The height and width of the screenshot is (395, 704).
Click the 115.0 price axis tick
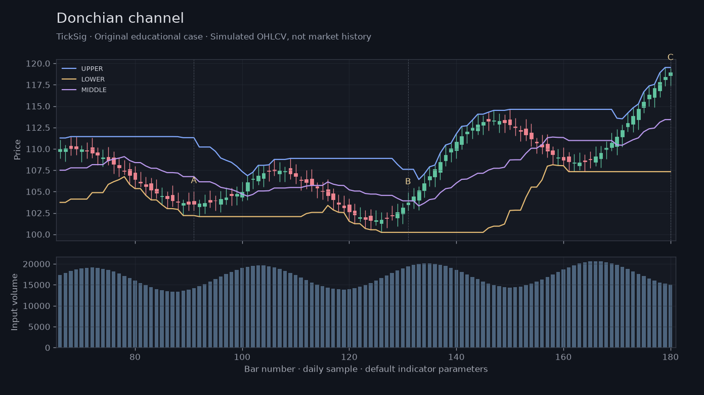click(38, 106)
